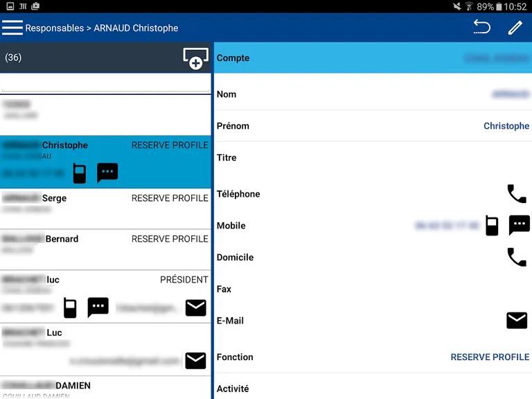Tap the Fonction value RESERVE PROFILE

490,357
